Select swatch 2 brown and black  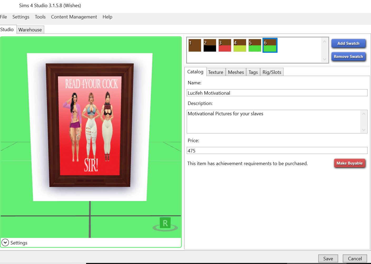[210, 45]
